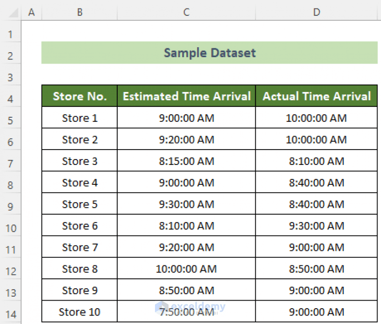Select Store 4 actual time 8:40:00 AM

tap(316, 182)
